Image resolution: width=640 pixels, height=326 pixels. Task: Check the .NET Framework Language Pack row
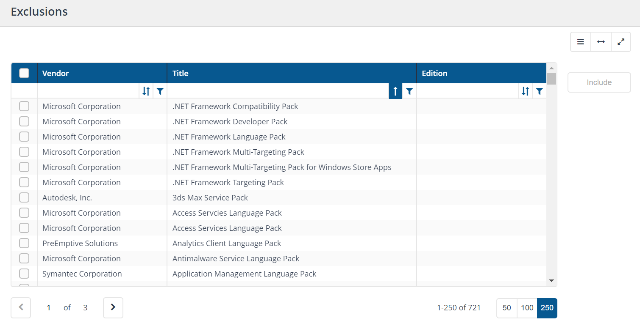click(24, 137)
